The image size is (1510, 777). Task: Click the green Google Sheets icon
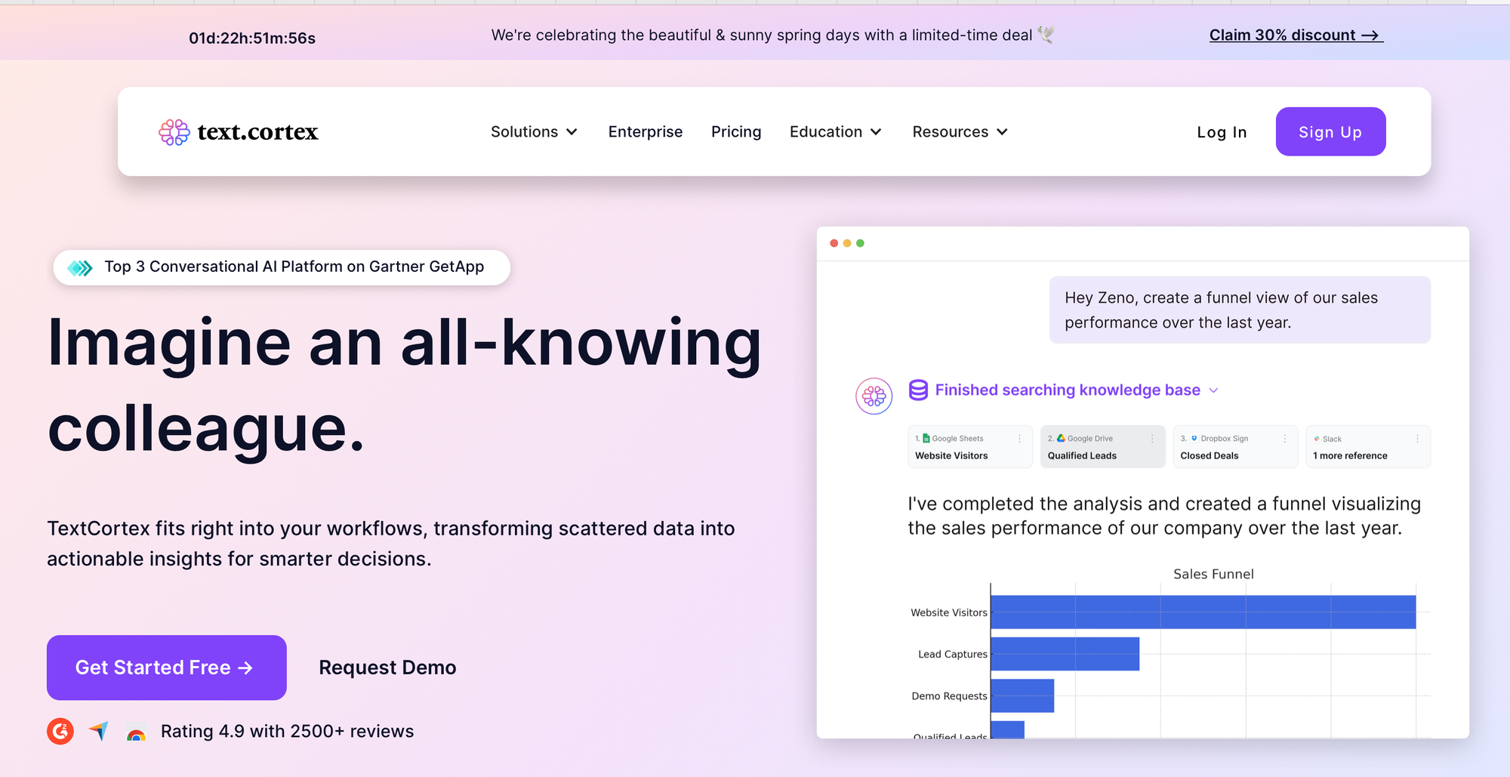[x=926, y=438]
